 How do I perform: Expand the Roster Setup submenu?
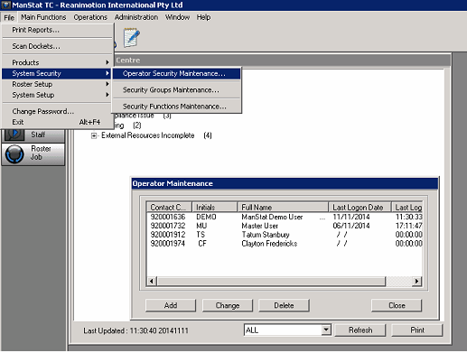57,84
